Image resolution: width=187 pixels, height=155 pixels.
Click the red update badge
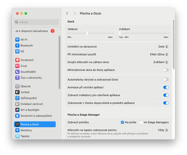click(x=52, y=31)
